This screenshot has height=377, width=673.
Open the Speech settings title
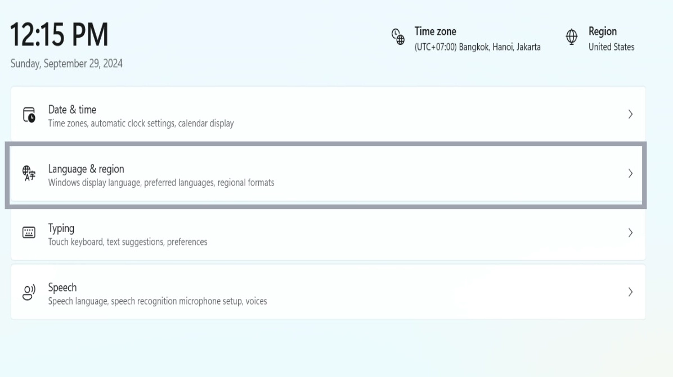[62, 287]
